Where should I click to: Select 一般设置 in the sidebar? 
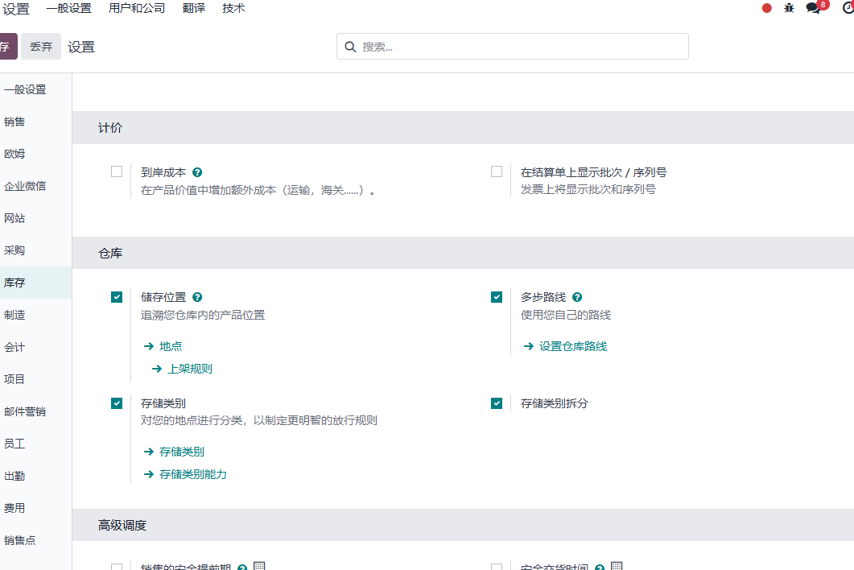(35, 89)
